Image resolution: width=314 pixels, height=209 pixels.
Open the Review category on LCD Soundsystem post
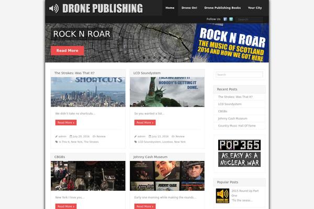[x=180, y=136]
